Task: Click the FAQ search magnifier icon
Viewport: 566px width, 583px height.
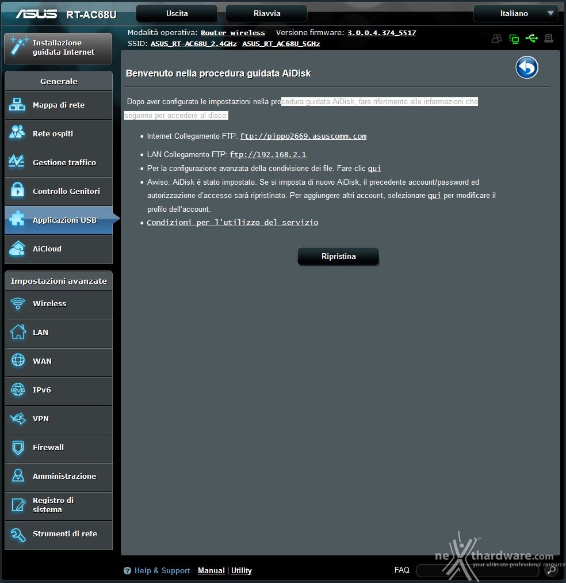Action: click(x=551, y=570)
